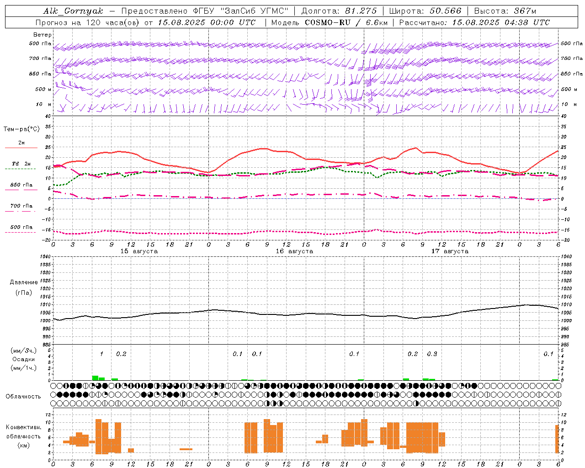Image resolution: width=585 pixels, height=468 pixels.
Task: Click the tallest green precipitation bar
Action: [x=95, y=378]
